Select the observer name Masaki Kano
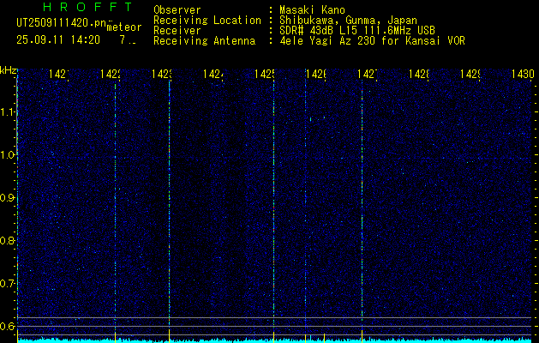Screen dimensions: 539x343 (x=312, y=10)
